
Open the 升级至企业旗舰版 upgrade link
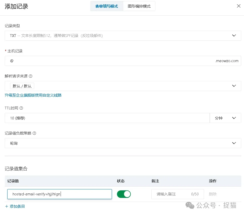coord(33,96)
